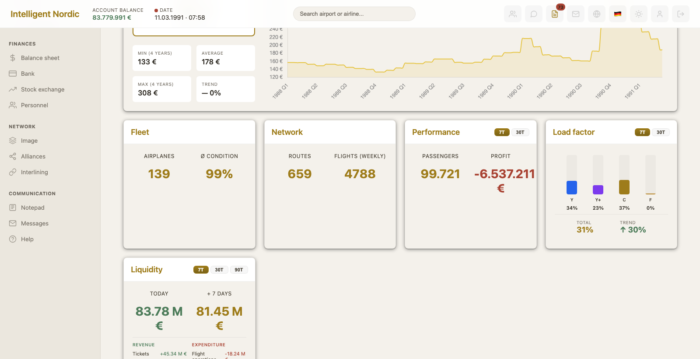
Task: Select 30T in Liquidity card
Action: coord(219,270)
